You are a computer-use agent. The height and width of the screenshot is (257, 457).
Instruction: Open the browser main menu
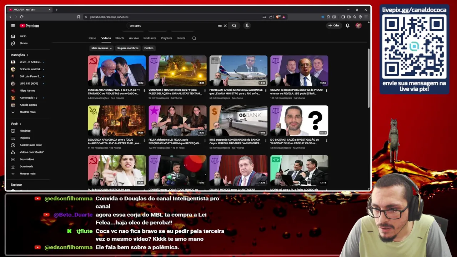pyautogui.click(x=366, y=17)
